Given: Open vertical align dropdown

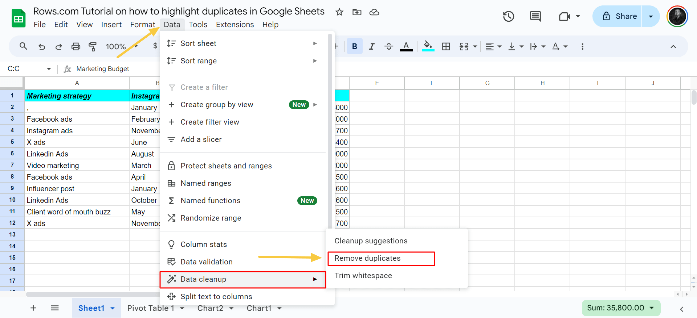Looking at the screenshot, I should [516, 46].
